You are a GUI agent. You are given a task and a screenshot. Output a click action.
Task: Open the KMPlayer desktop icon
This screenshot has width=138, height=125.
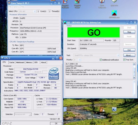point(114,111)
